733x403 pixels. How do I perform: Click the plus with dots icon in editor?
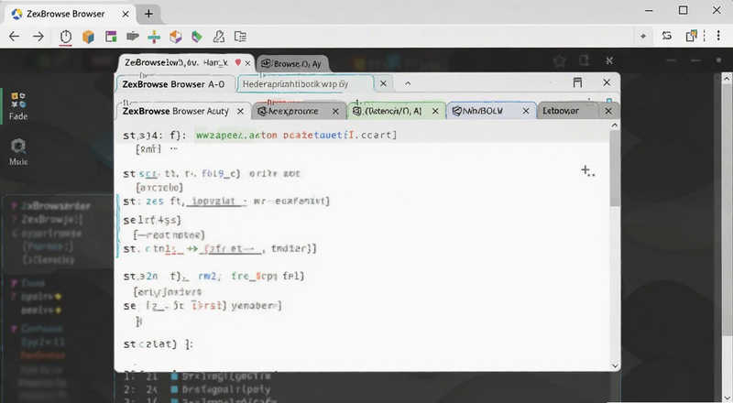click(587, 171)
